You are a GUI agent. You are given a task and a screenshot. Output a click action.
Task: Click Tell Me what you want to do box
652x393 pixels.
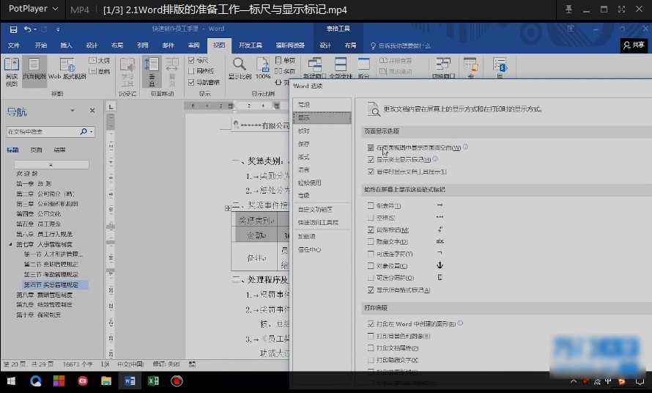point(401,45)
